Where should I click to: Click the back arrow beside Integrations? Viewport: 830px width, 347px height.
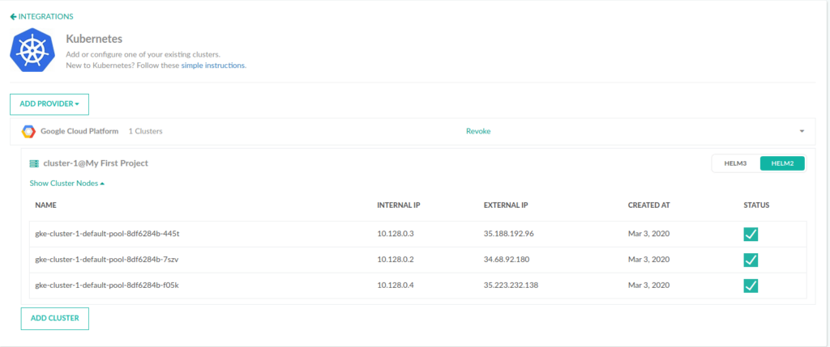click(14, 16)
